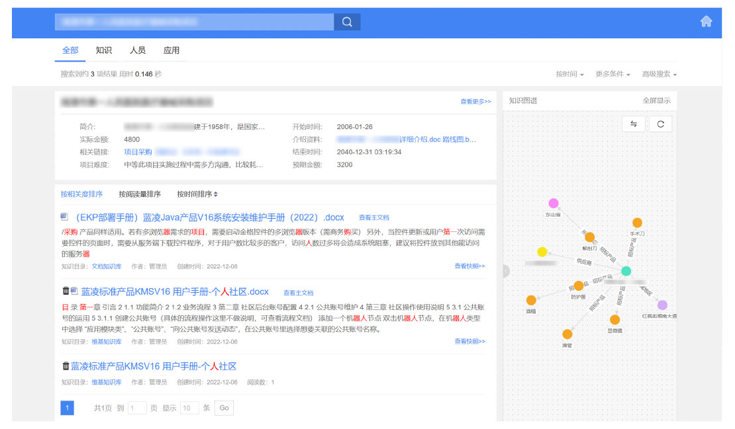Screen dimensions: 735x429
Task: Collapse the knowledge graph side panel handle
Action: pos(505,271)
